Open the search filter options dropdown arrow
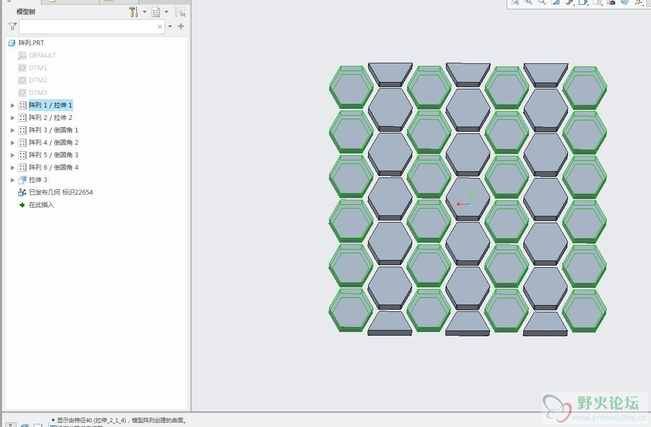Image resolution: width=651 pixels, height=427 pixels. pyautogui.click(x=170, y=26)
